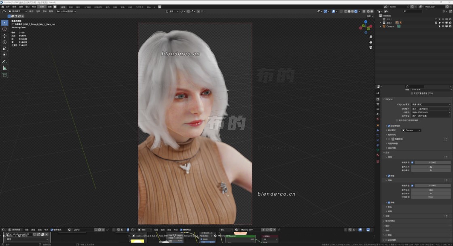Open the viewport 选项 options button
Image resolution: width=453 pixels, height=246 pixels.
[x=369, y=16]
